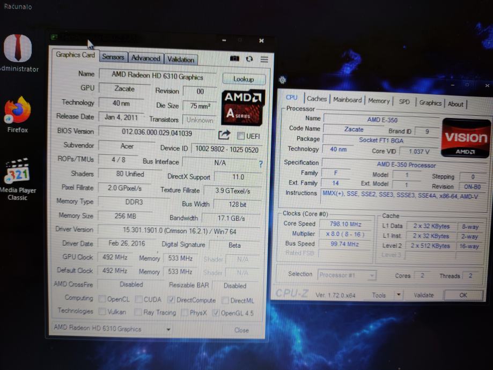
Task: Open the SPD tab in CPU-Z
Action: (x=404, y=102)
